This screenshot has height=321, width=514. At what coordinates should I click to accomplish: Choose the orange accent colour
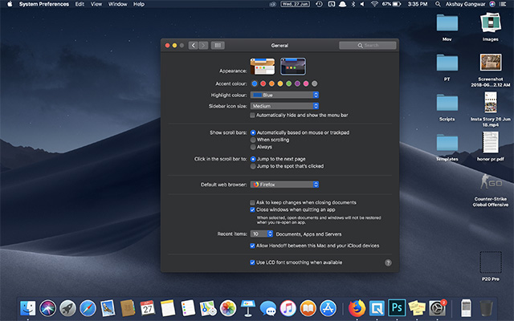271,83
